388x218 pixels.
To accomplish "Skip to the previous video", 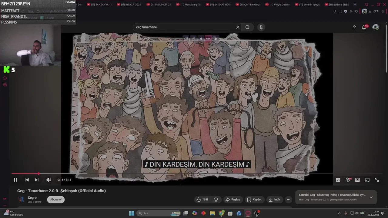I will pyautogui.click(x=27, y=180).
